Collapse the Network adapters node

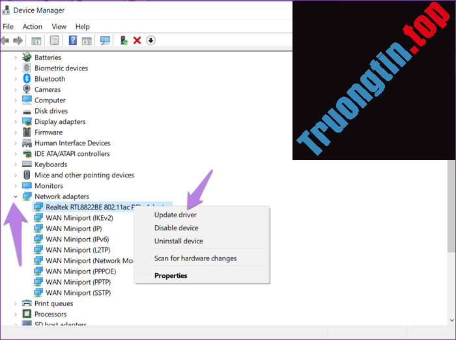tap(16, 196)
